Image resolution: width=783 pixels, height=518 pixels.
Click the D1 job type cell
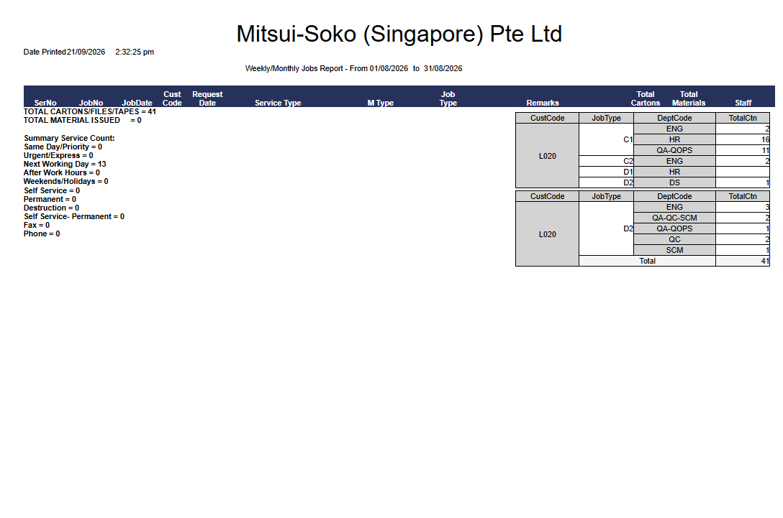click(x=606, y=172)
